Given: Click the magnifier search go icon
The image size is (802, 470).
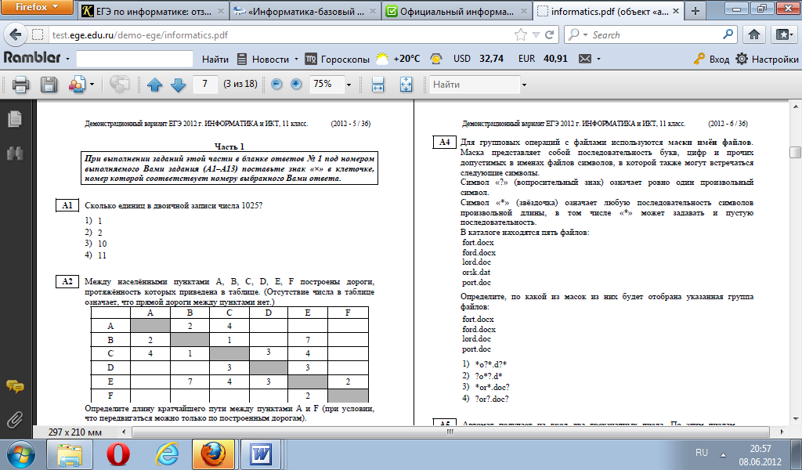Looking at the screenshot, I should pyautogui.click(x=728, y=34).
